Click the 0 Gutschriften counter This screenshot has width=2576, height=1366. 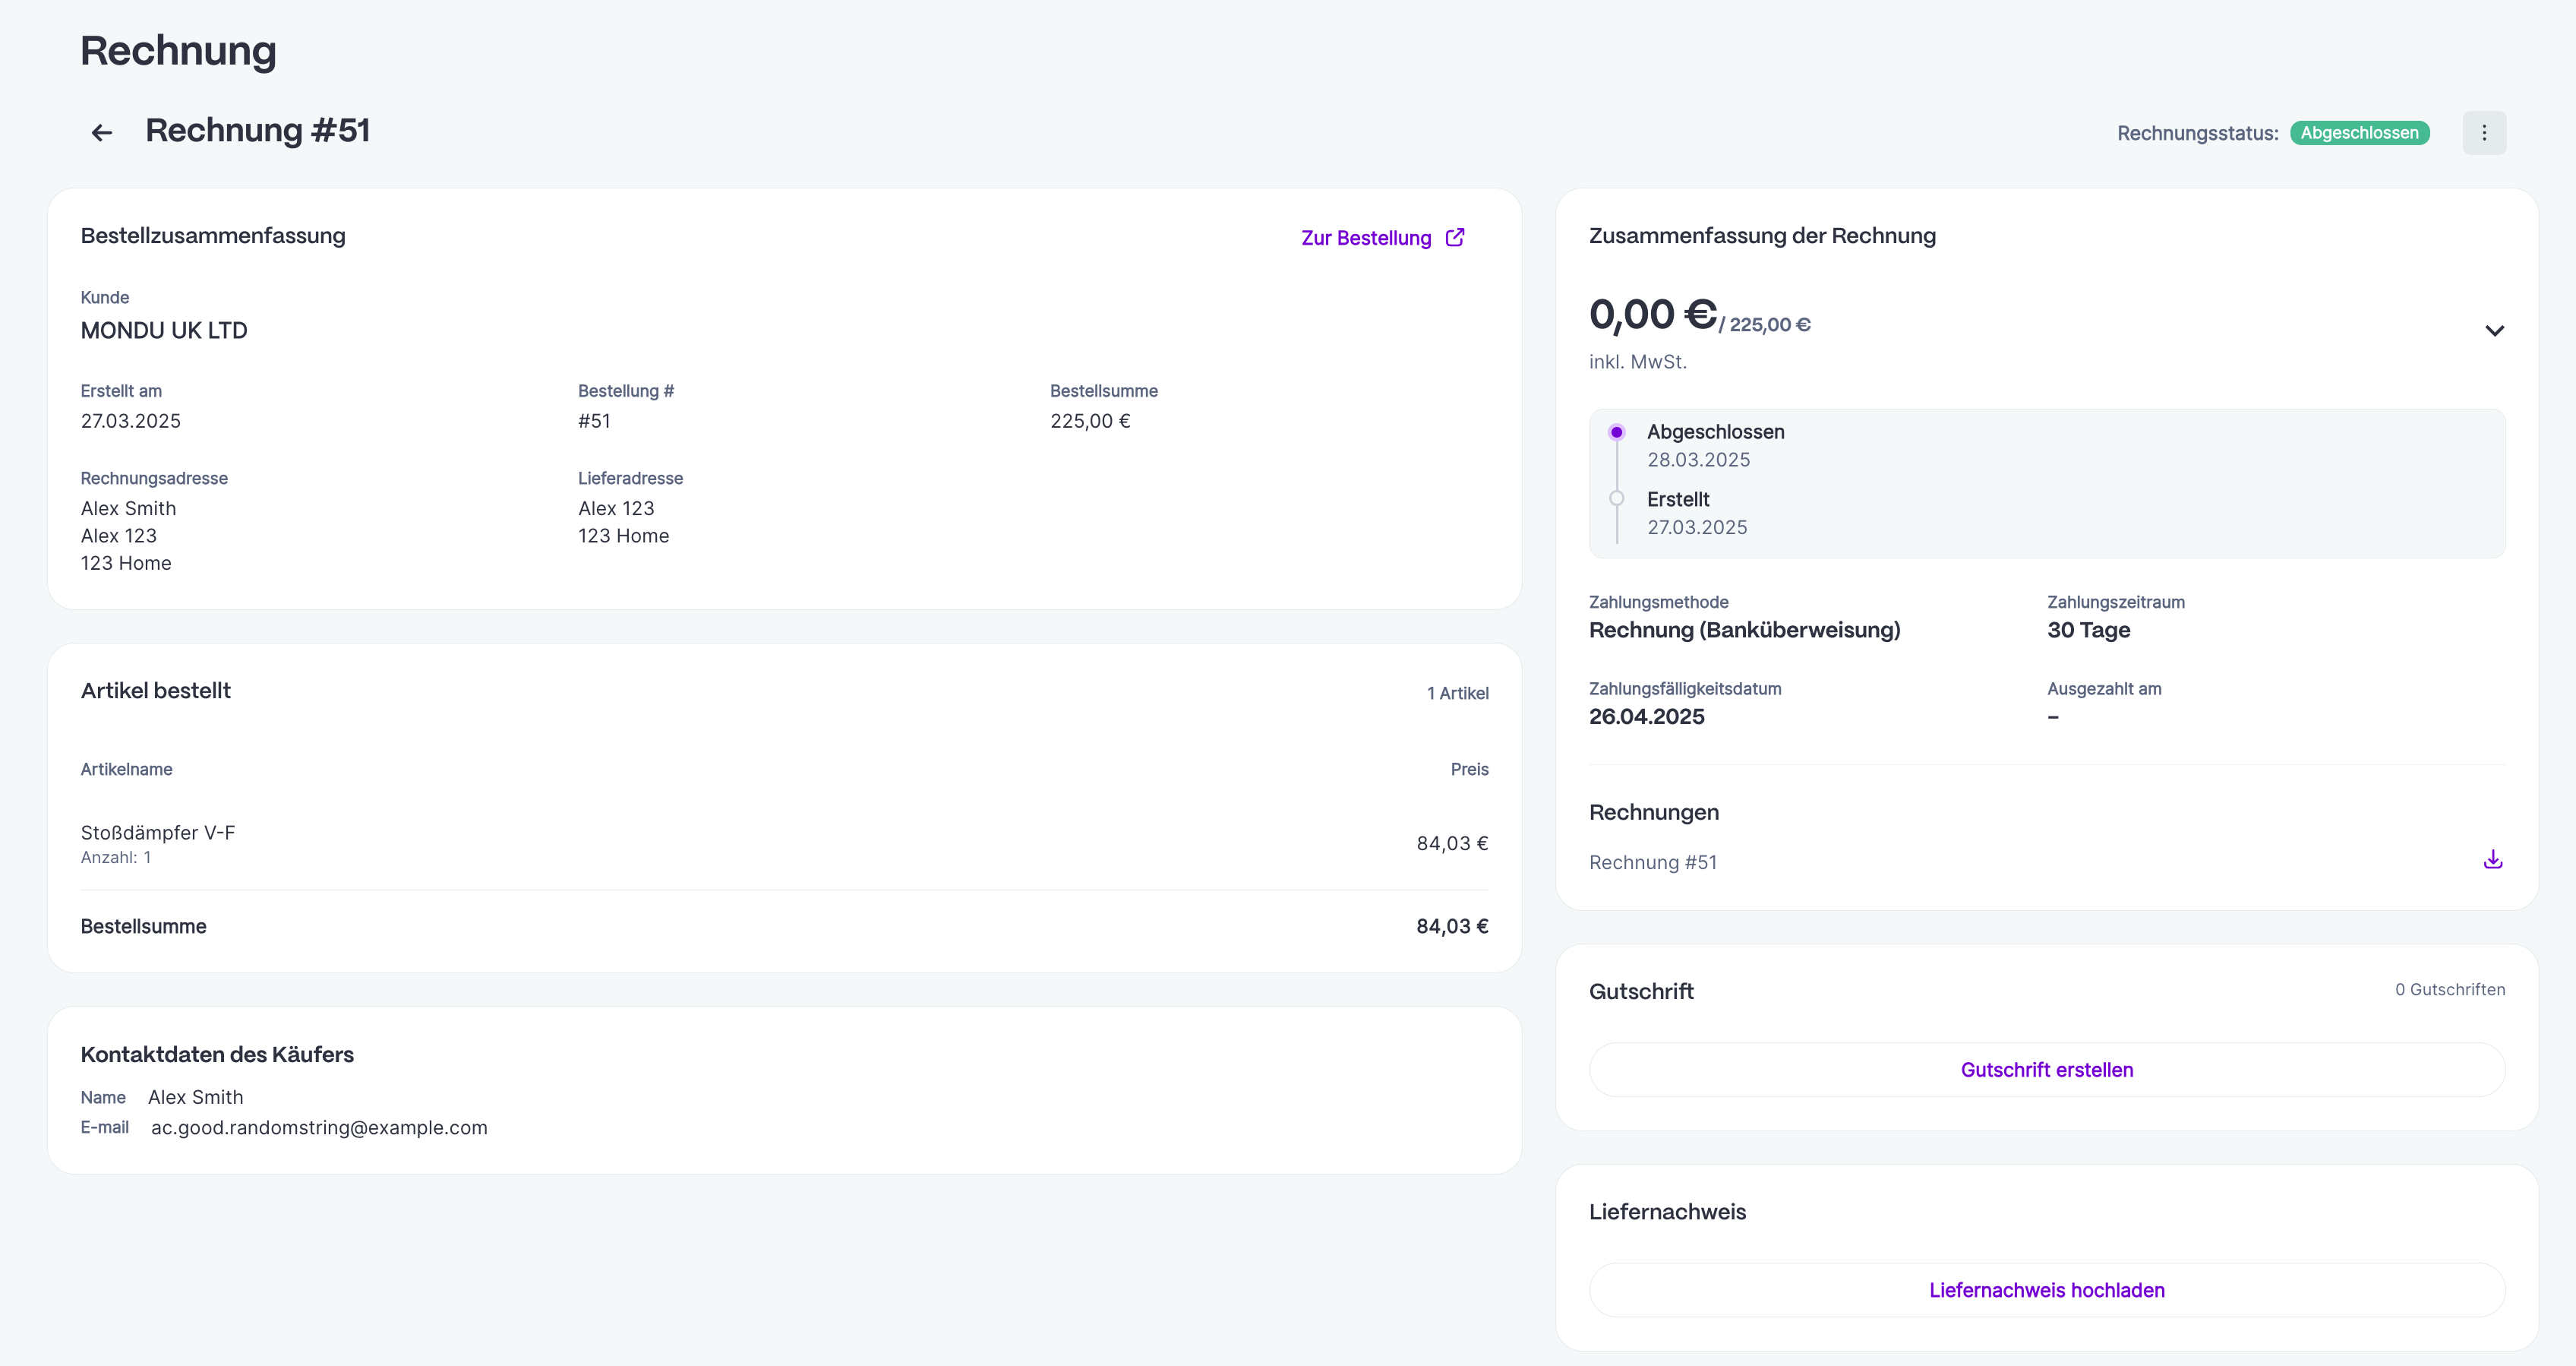[2449, 990]
